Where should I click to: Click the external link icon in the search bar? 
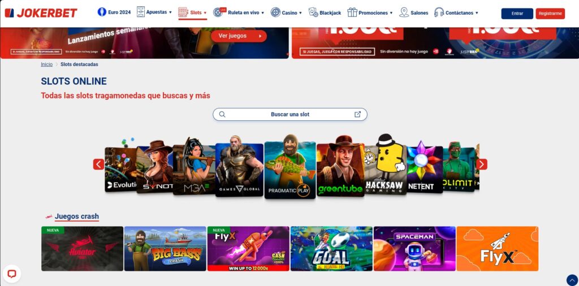(x=357, y=114)
